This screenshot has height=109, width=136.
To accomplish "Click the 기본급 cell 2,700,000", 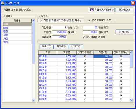I will pyautogui.click(x=67, y=99).
